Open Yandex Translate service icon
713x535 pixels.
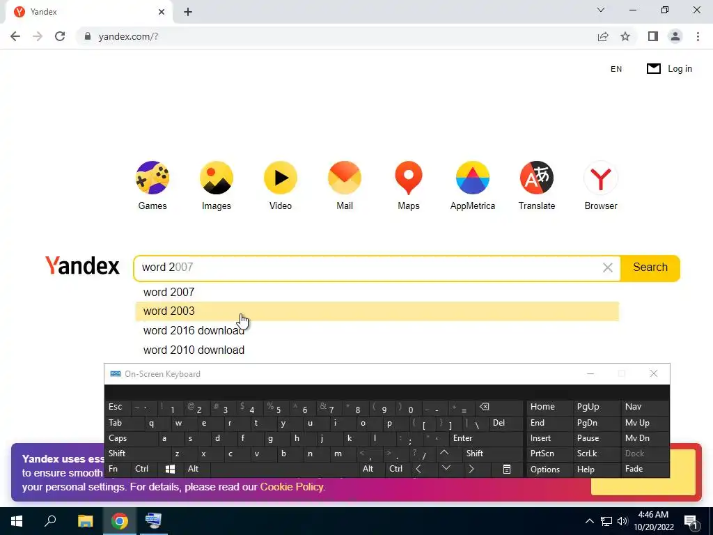(x=537, y=178)
